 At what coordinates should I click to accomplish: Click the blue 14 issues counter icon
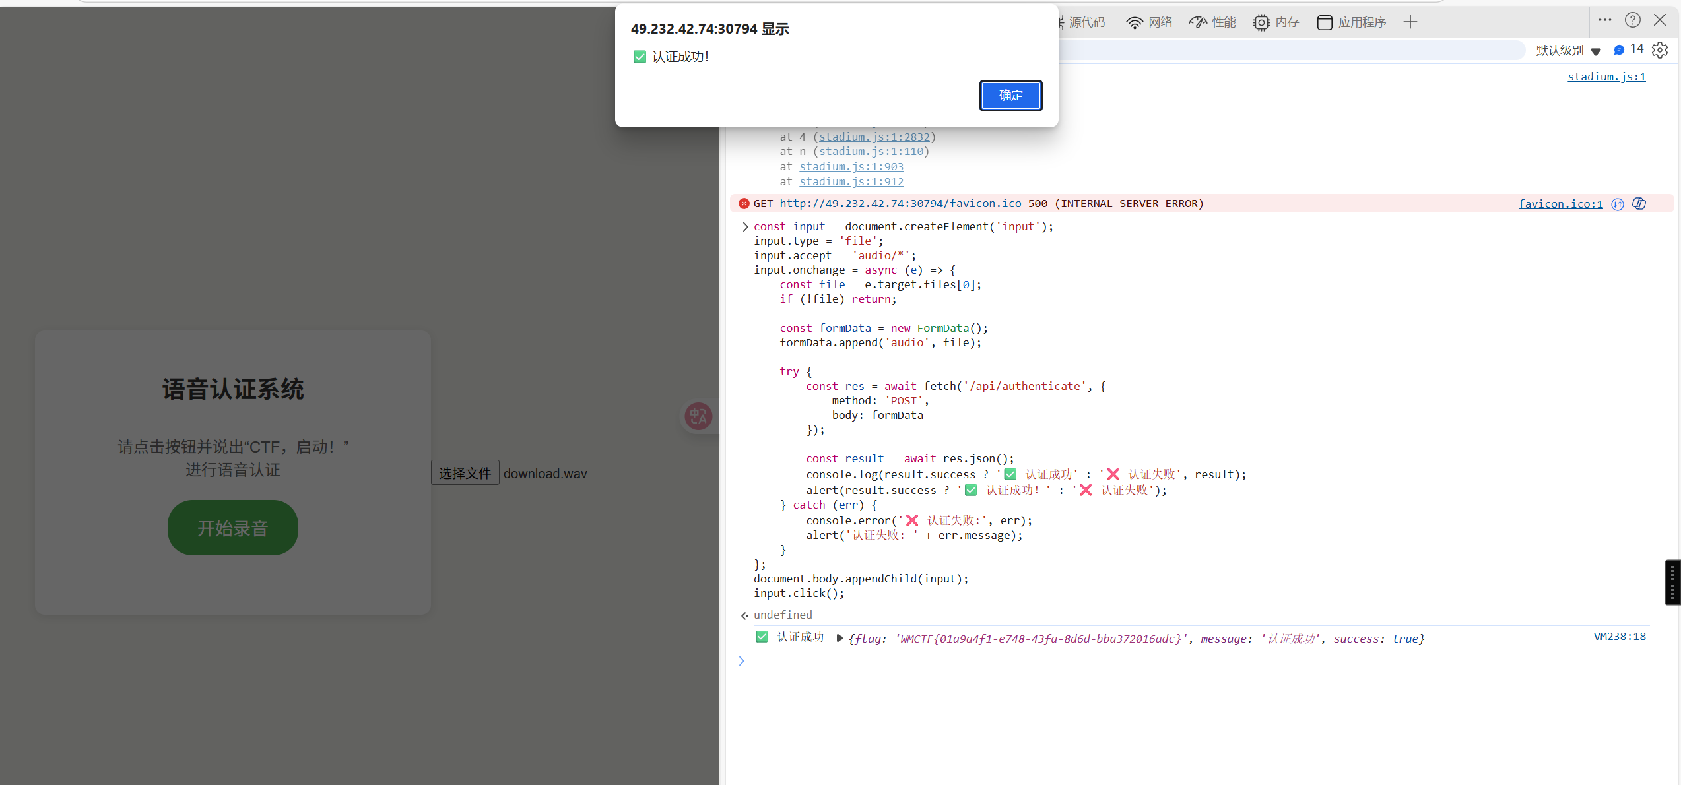1619,50
